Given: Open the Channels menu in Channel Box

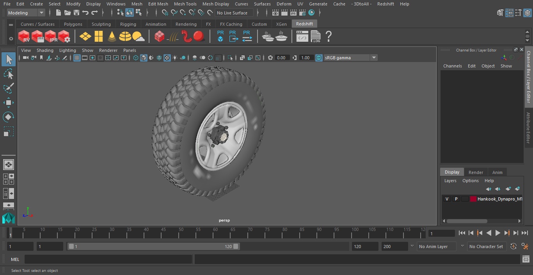Looking at the screenshot, I should (452, 66).
